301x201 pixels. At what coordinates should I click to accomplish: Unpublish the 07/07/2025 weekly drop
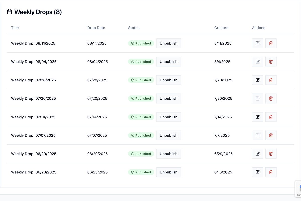(x=168, y=135)
